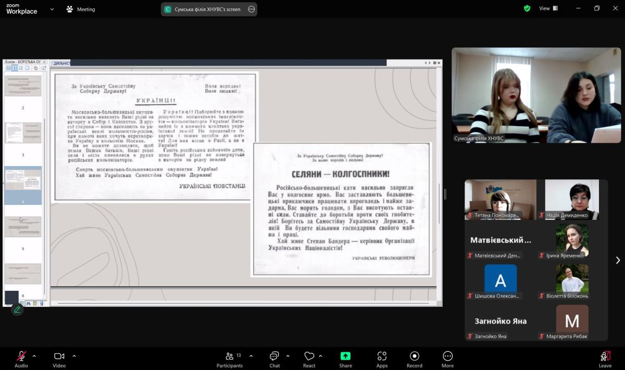Leave the meeting
Viewport: 625px width, 370px height.
tap(605, 357)
